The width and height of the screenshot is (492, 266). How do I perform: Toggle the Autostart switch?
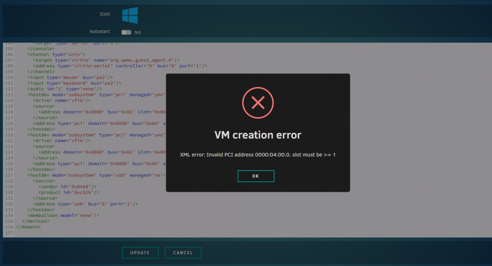pyautogui.click(x=126, y=32)
